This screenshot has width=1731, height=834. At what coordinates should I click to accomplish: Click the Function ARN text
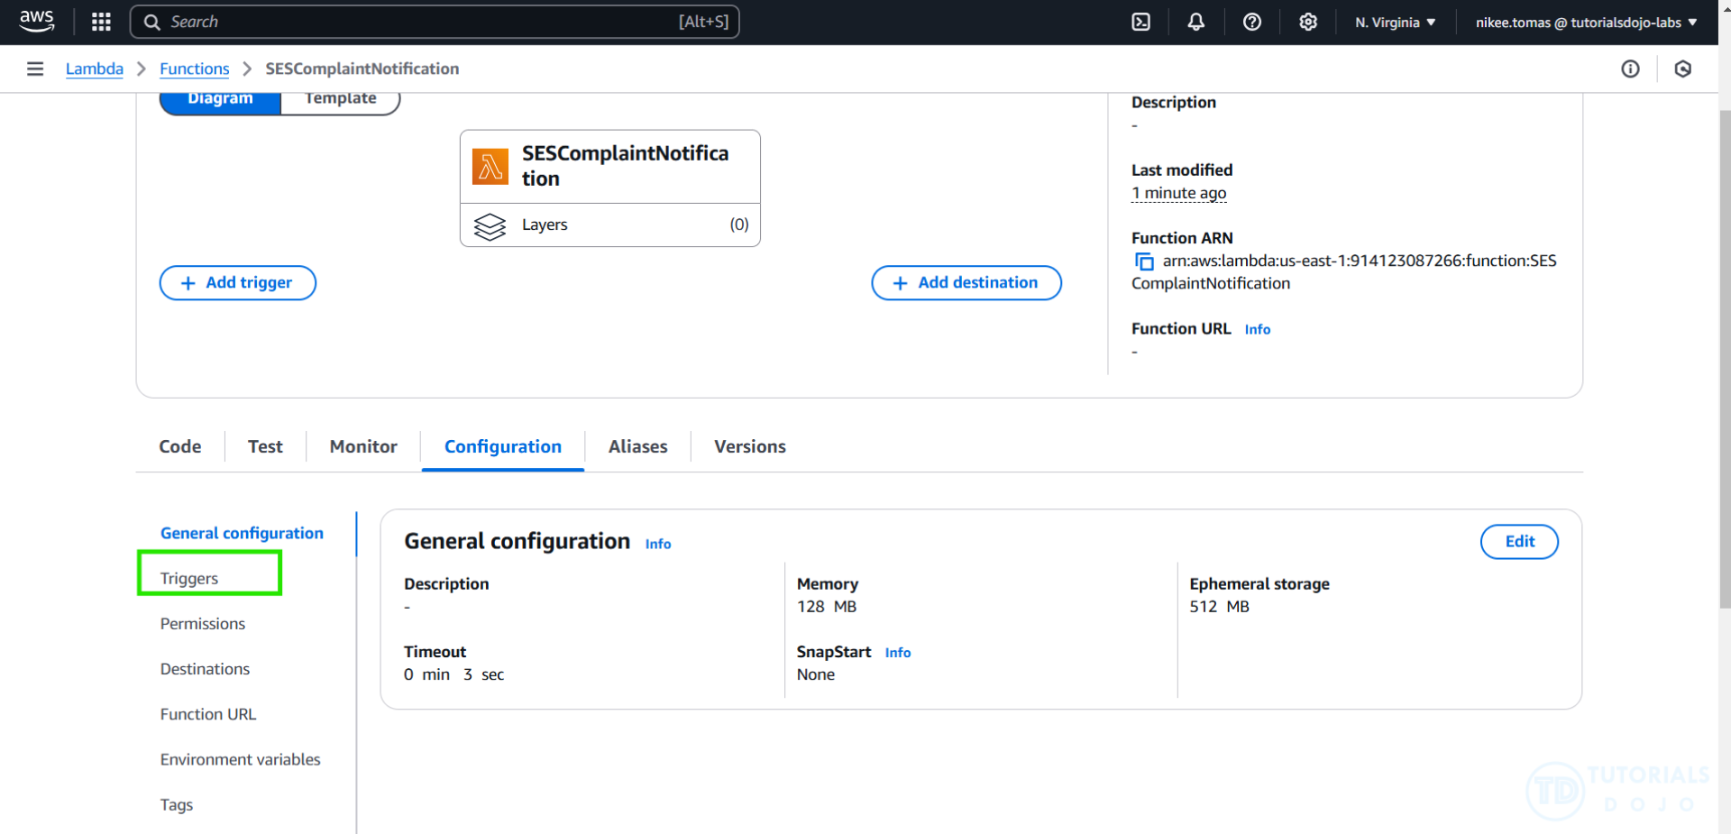click(x=1344, y=271)
